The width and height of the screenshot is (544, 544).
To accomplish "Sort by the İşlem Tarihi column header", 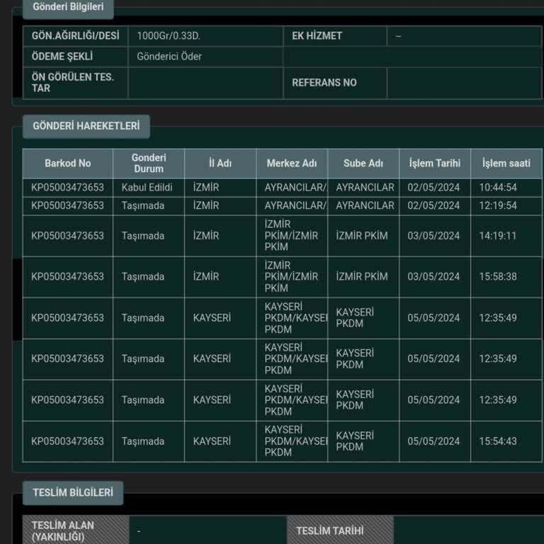I will pos(434,164).
